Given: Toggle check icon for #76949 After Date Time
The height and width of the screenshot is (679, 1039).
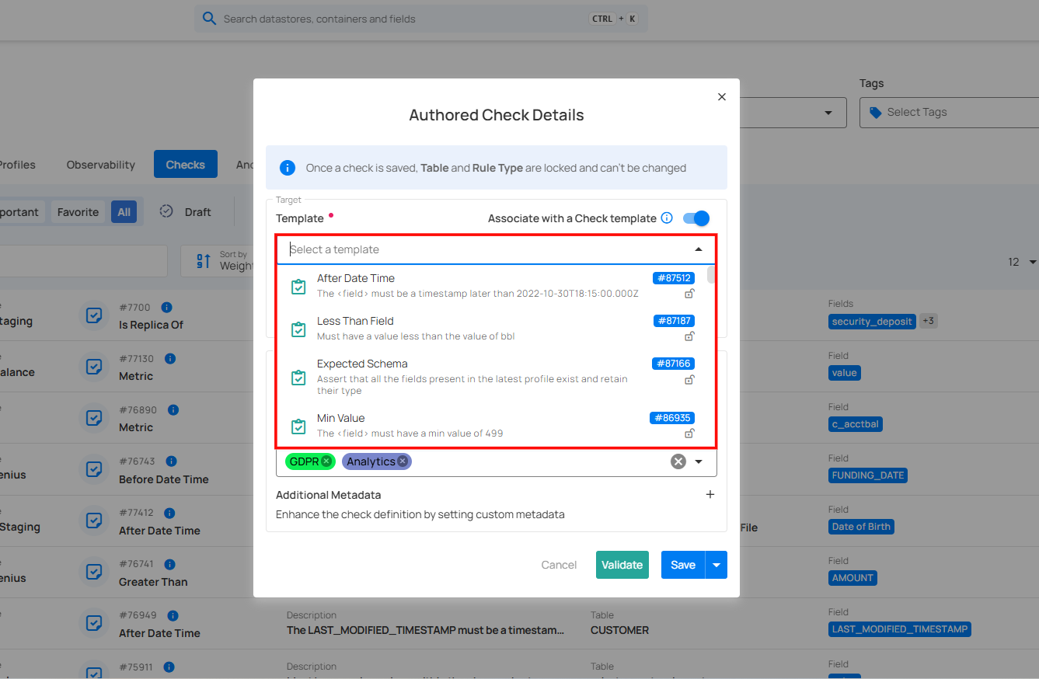Looking at the screenshot, I should [x=94, y=623].
